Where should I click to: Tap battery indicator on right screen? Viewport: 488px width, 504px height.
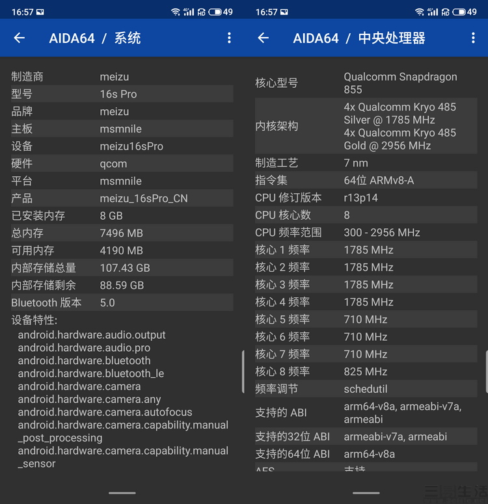coord(459,12)
